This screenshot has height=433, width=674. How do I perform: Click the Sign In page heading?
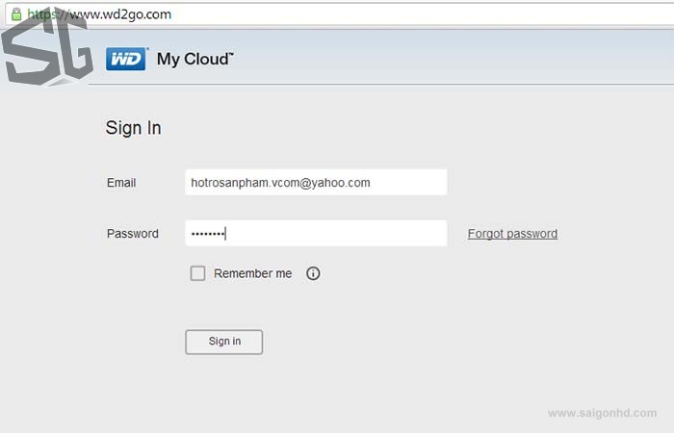133,128
